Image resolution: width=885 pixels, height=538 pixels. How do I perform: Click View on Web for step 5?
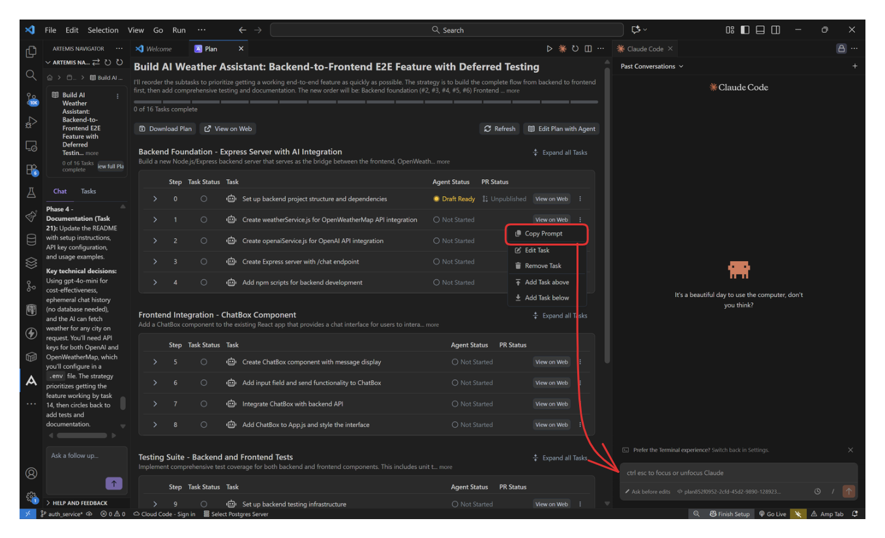pyautogui.click(x=552, y=361)
